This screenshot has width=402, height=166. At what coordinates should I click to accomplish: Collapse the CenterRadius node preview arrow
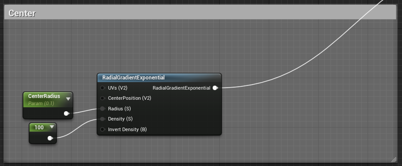tap(68, 99)
